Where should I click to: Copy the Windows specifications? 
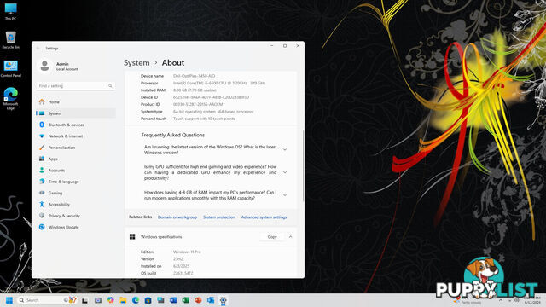tap(272, 237)
